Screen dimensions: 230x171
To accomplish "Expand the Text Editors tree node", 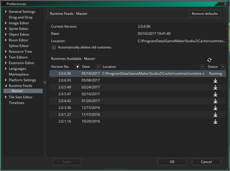I will (6, 57).
